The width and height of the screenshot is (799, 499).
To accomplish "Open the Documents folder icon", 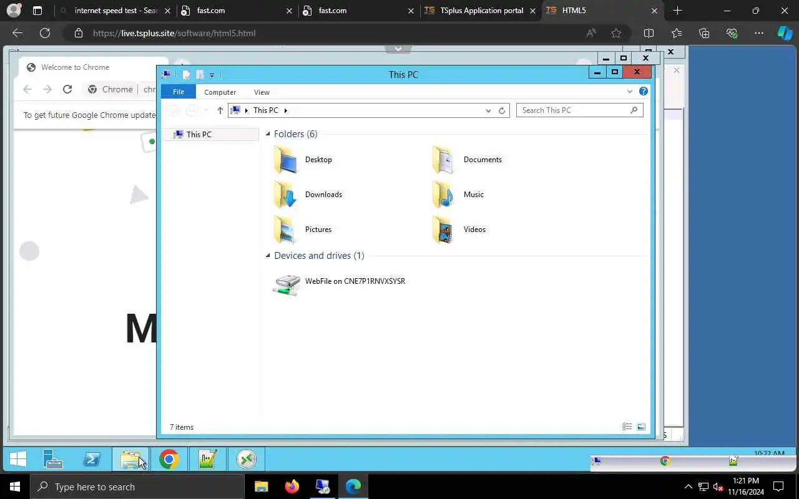I will click(x=444, y=160).
